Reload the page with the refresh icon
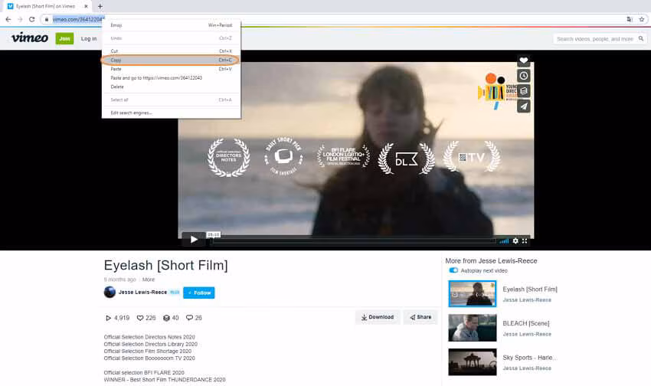This screenshot has width=651, height=386. (x=32, y=19)
